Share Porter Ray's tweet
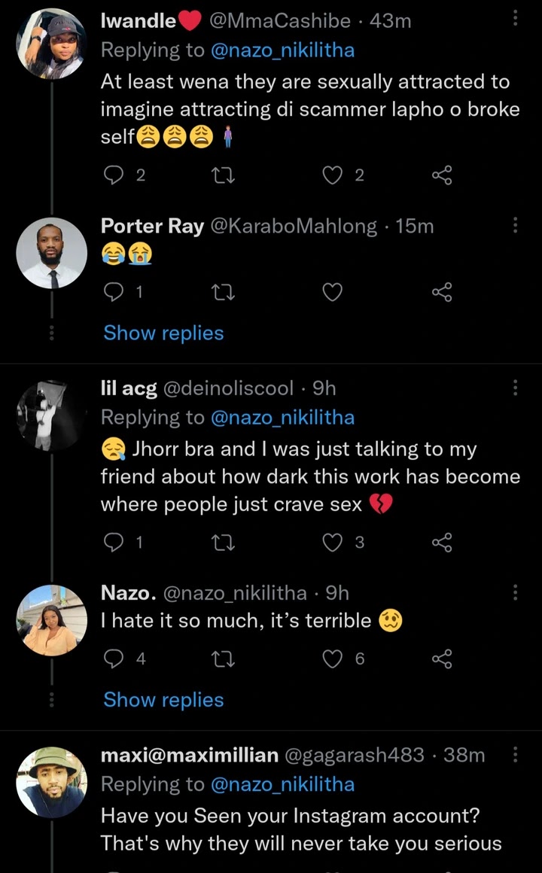 coord(442,294)
